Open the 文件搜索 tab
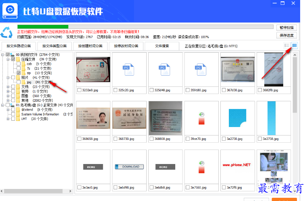 (x=162, y=46)
